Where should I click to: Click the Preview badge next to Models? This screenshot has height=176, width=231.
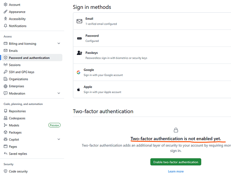(54, 125)
